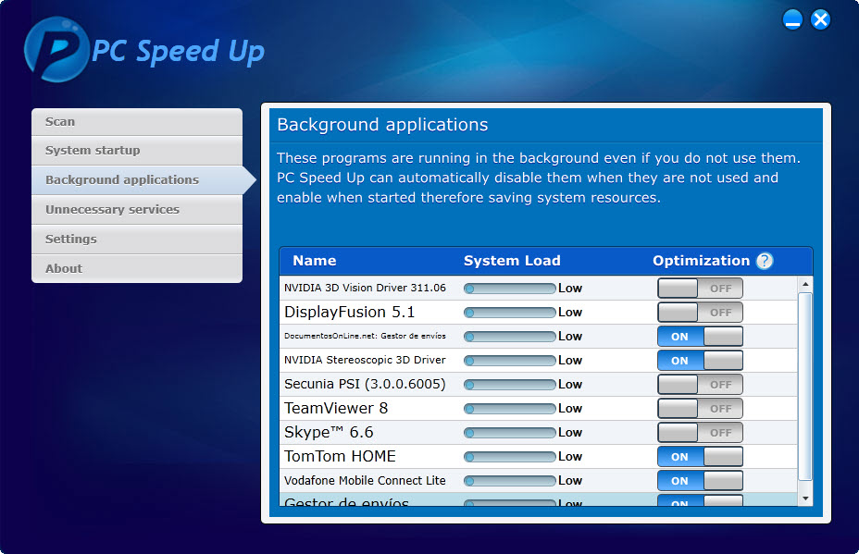Toggle Skype 6.6 optimization switch
The height and width of the screenshot is (554, 859).
[700, 433]
